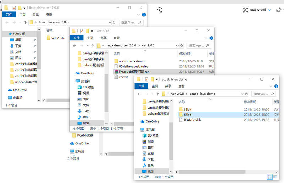Click the help icon in acusb linux demo window

tap(276, 86)
